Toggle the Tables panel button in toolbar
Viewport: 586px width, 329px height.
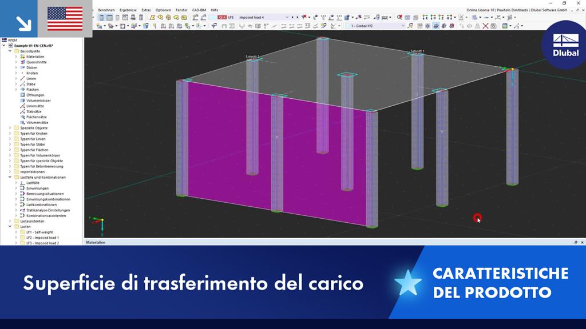[x=109, y=17]
